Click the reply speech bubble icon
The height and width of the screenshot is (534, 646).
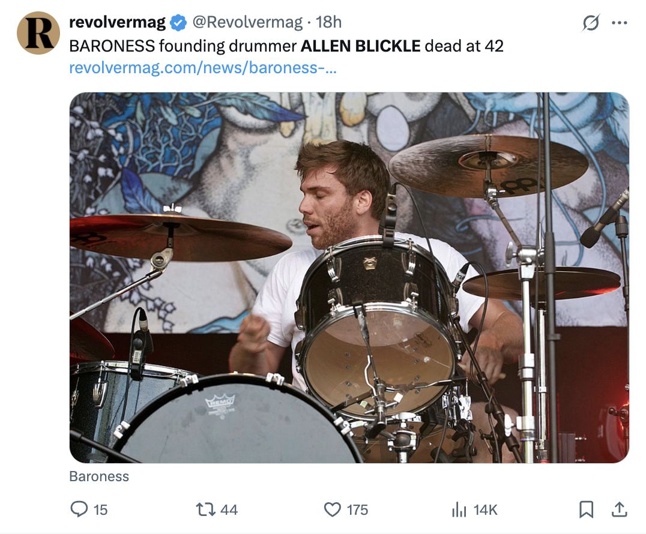click(x=79, y=509)
